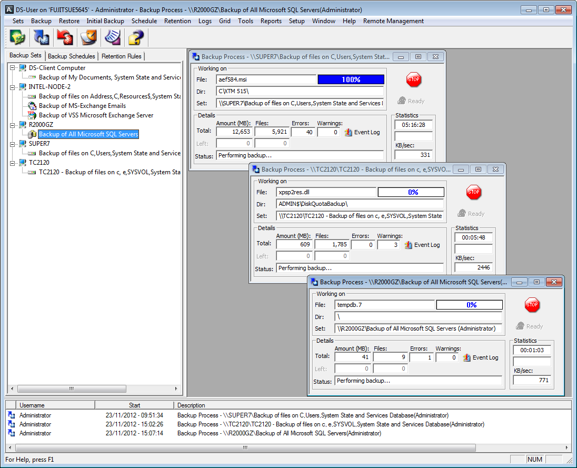Click the blue-arrow backup now toolbar icon
The width and height of the screenshot is (577, 468).
point(41,37)
